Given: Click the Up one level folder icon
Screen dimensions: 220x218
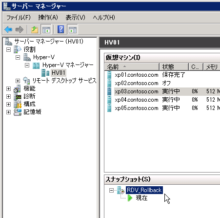Looking at the screenshot, I should click(35, 30).
